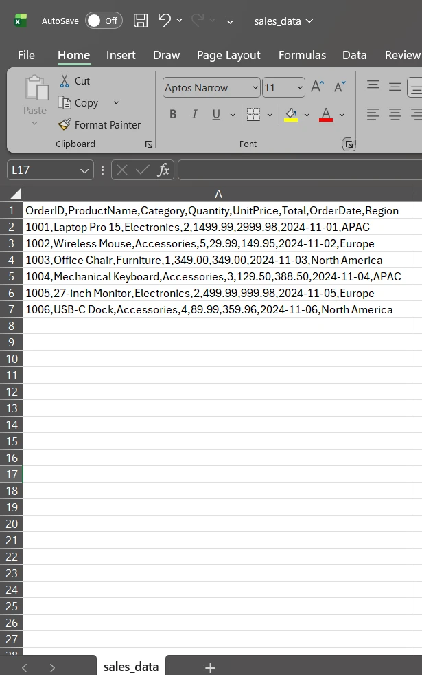Click the Save icon in title bar
Image resolution: width=422 pixels, height=675 pixels.
[x=141, y=21]
